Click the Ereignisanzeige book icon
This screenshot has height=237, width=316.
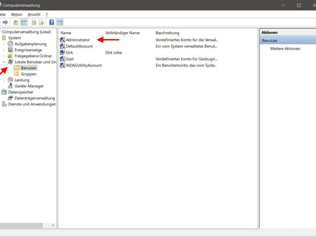[10, 50]
